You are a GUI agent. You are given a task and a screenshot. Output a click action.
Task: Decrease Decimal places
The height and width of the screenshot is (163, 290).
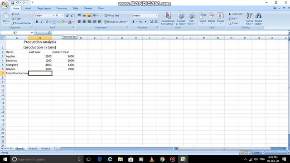pos(156,22)
